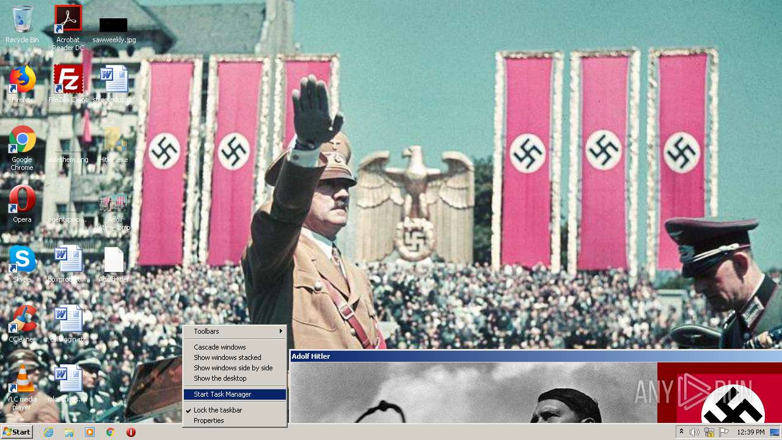The height and width of the screenshot is (440, 782).
Task: Select the boxprob Word document icon
Action: (68, 264)
